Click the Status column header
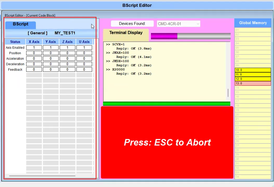Image resolution: width=274 pixels, height=187 pixels. tap(15, 42)
